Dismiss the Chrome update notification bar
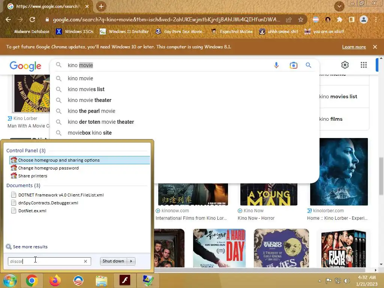Image resolution: width=384 pixels, height=288 pixels. click(x=375, y=47)
